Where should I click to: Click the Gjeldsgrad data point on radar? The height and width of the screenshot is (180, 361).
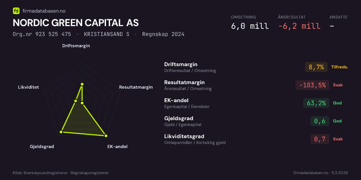61,132
